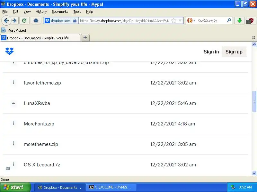Reload the page with the refresh icon
Screen dimensions: 257x192
tap(24, 20)
